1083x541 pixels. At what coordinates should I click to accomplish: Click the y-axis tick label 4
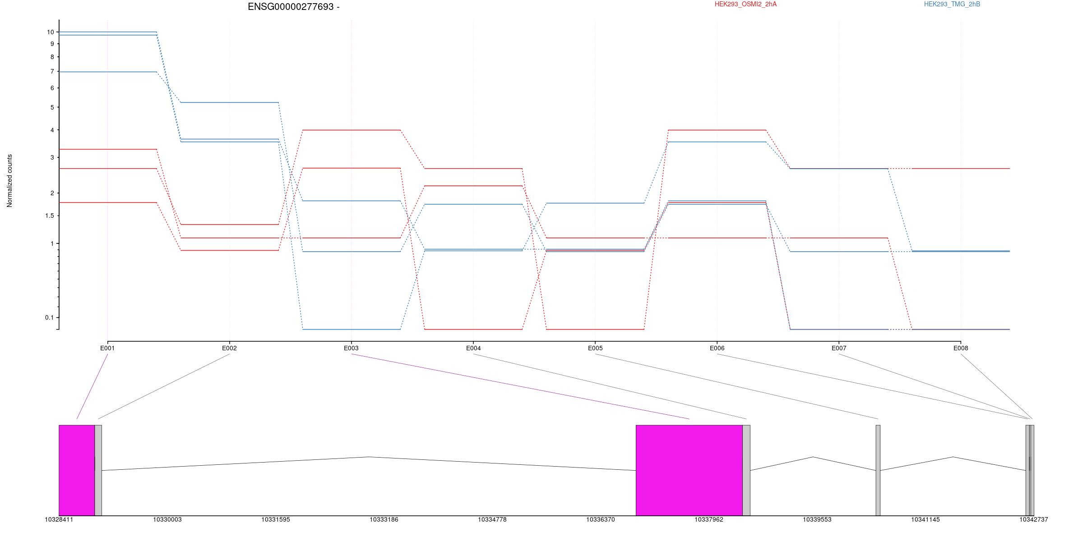pyautogui.click(x=52, y=130)
